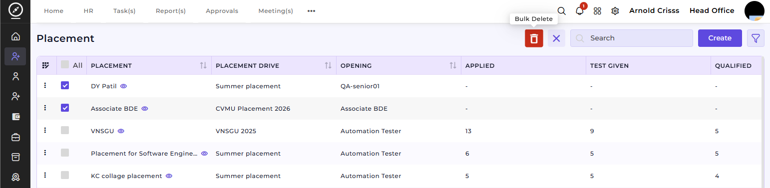Open the settings gear icon
770x188 pixels.
tap(615, 11)
